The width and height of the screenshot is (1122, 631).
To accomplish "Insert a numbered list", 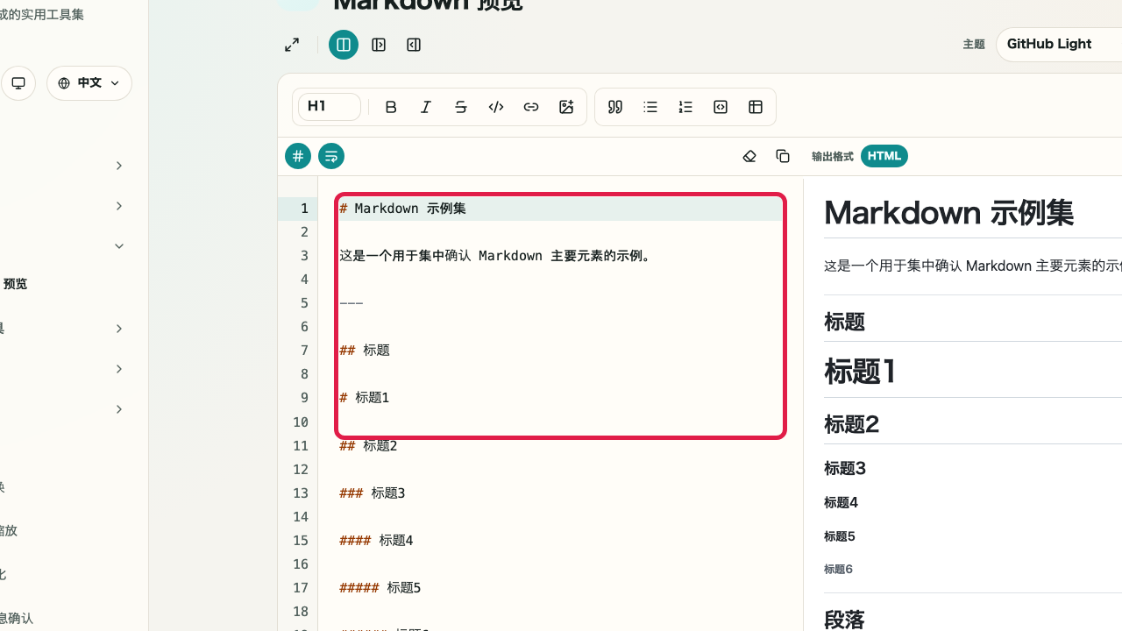I will click(x=685, y=107).
